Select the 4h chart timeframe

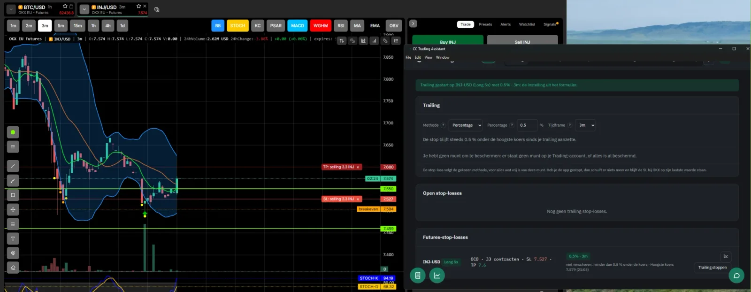108,26
